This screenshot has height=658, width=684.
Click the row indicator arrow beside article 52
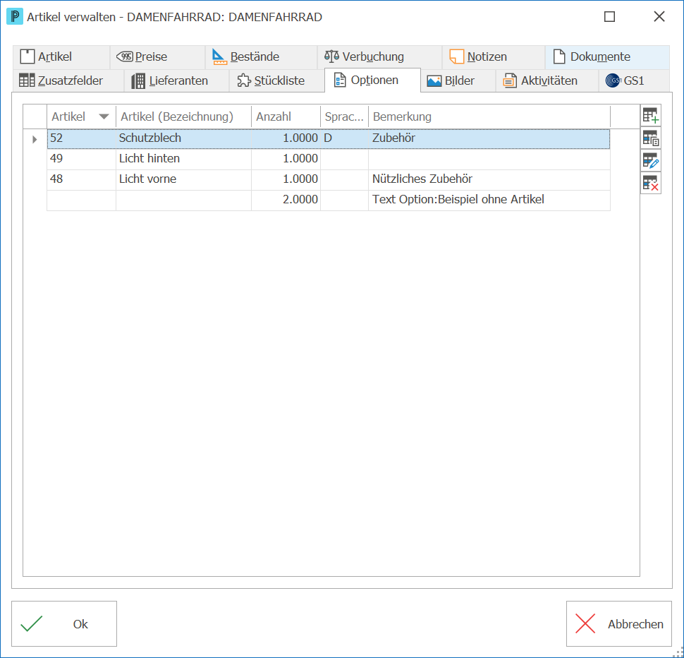(x=35, y=139)
